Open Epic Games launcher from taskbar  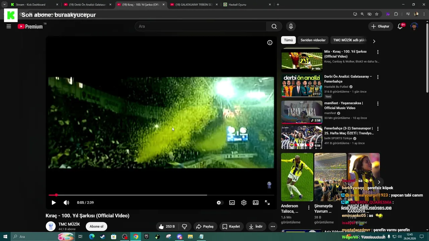146,237
